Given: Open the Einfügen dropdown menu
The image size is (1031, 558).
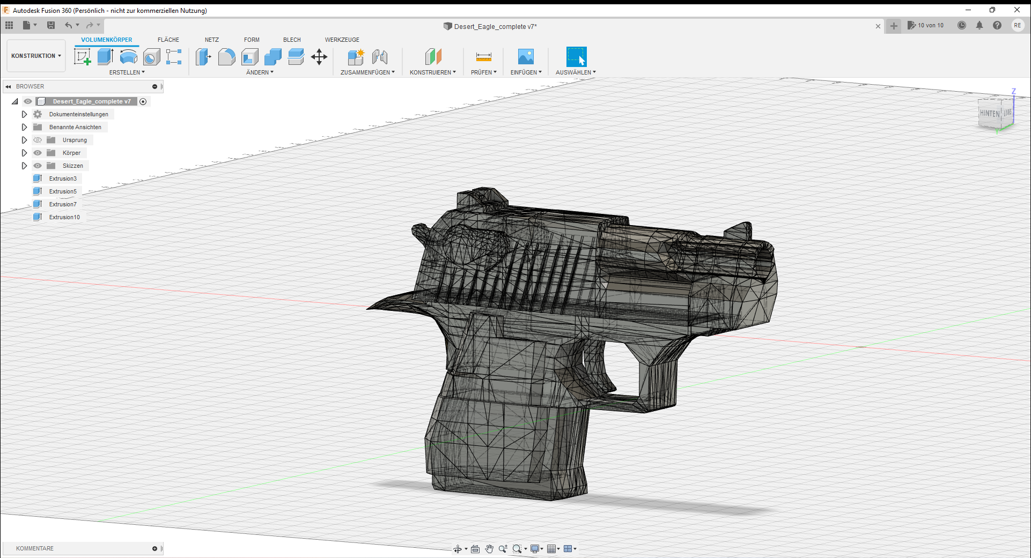Looking at the screenshot, I should (526, 72).
